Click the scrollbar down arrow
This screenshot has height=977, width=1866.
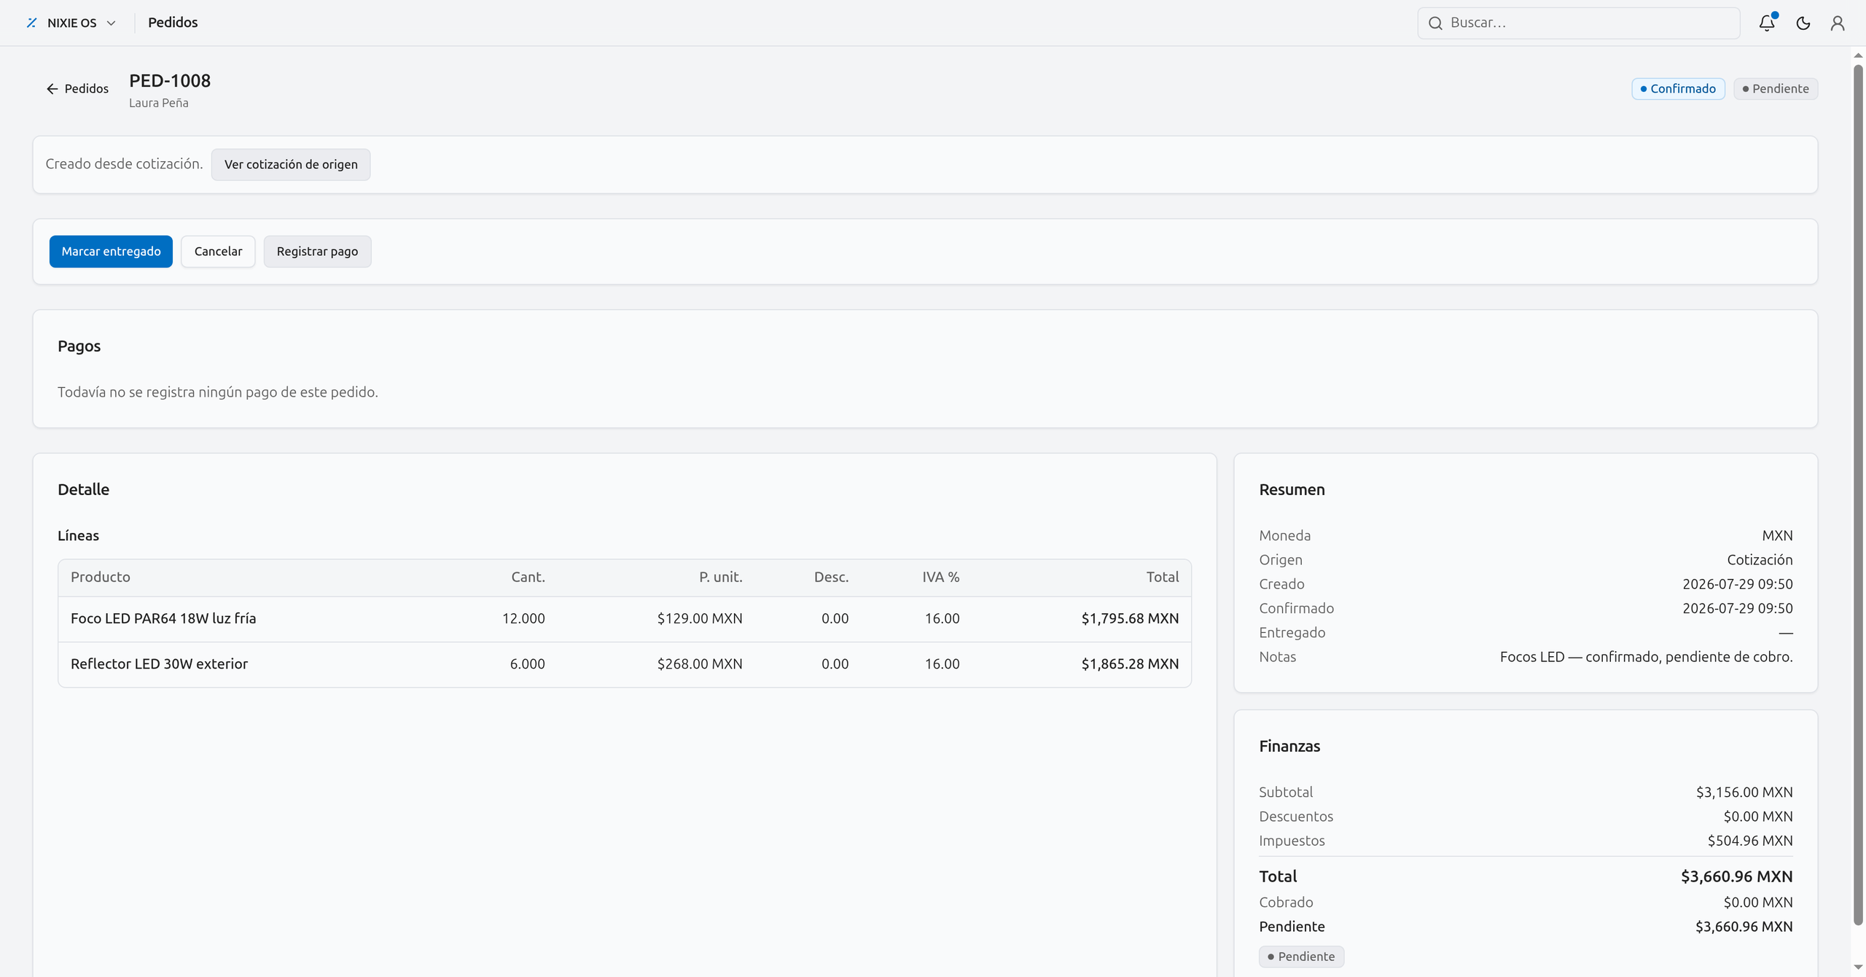pos(1858,967)
